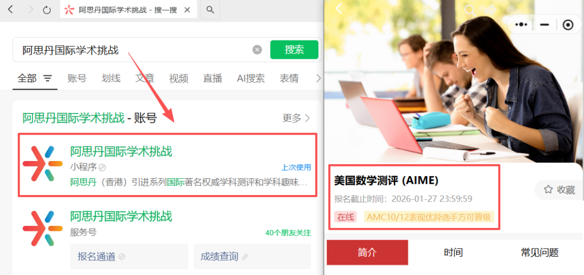The image size is (584, 275).
Task: Click the 小程序 result logo icon
Action: tap(43, 164)
